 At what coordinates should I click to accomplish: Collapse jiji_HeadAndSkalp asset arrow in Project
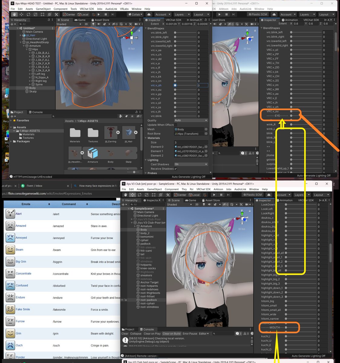[82, 153]
